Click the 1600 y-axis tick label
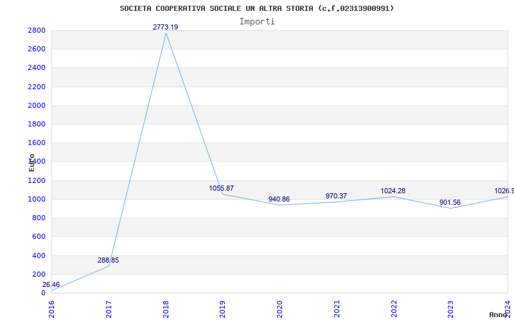 coord(37,143)
